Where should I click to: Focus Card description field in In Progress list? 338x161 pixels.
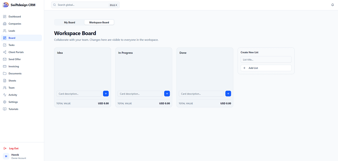(140, 94)
